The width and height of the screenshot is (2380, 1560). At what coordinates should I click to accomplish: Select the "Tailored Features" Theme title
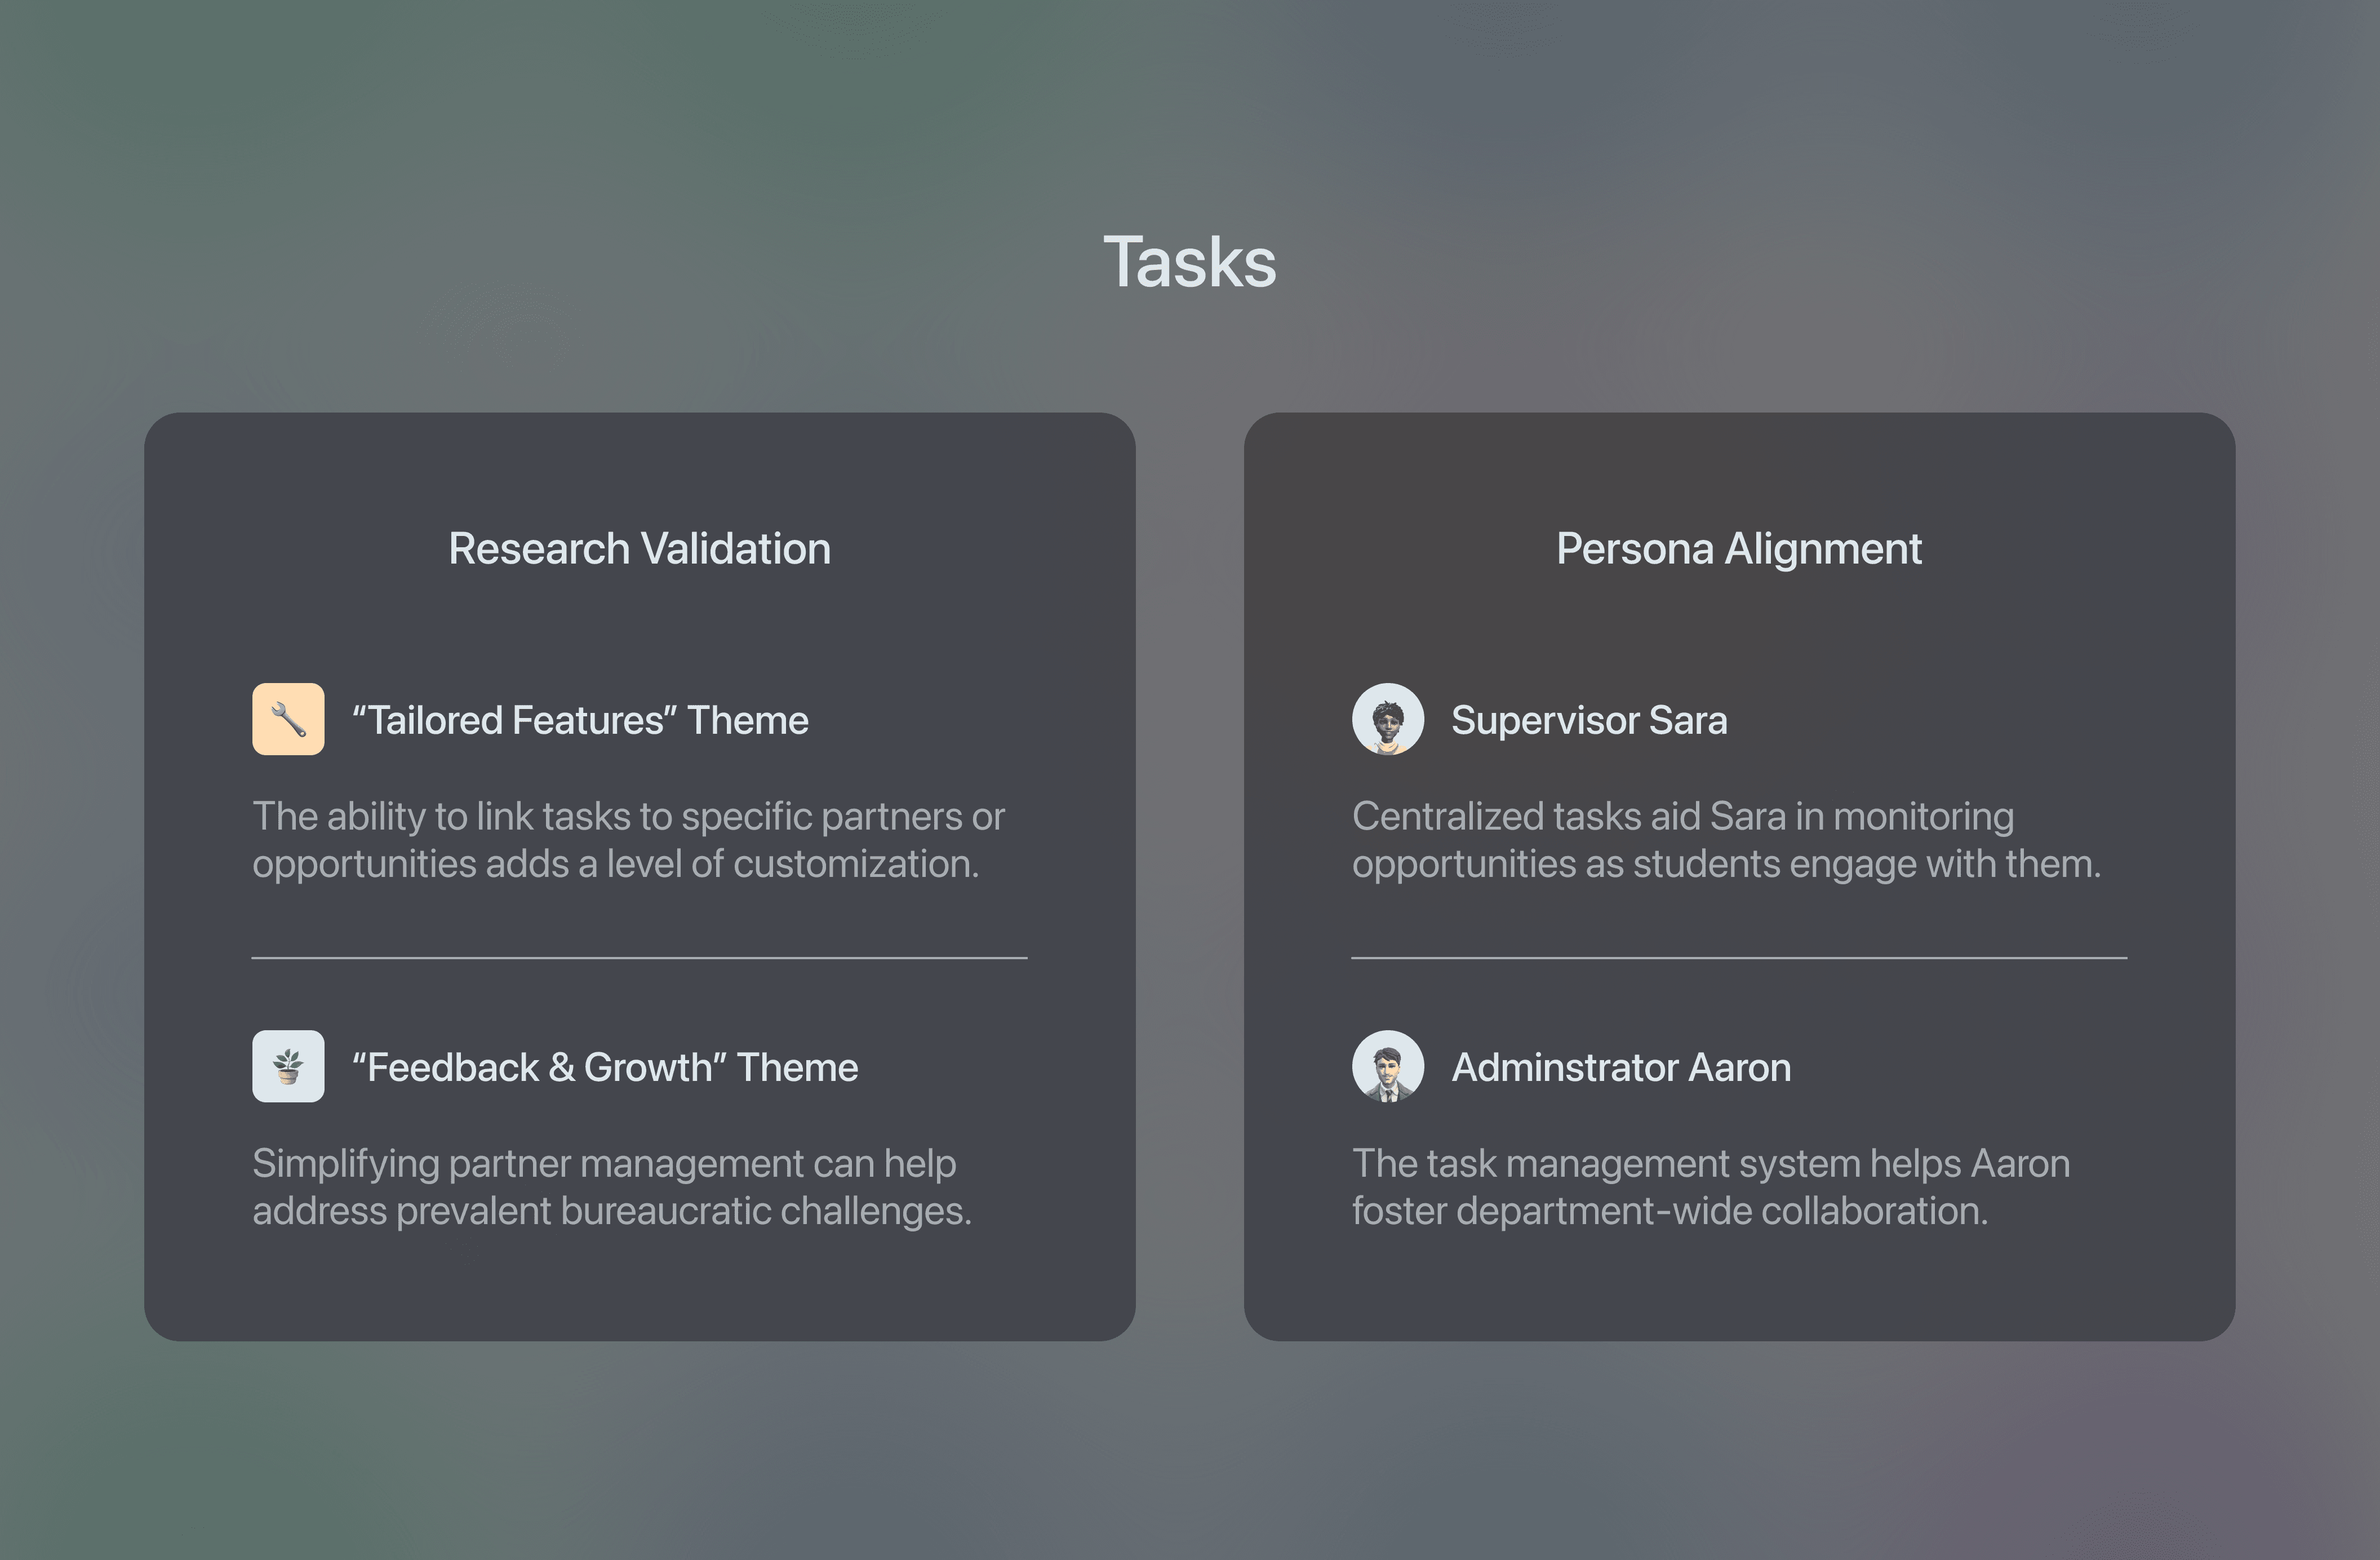click(580, 720)
